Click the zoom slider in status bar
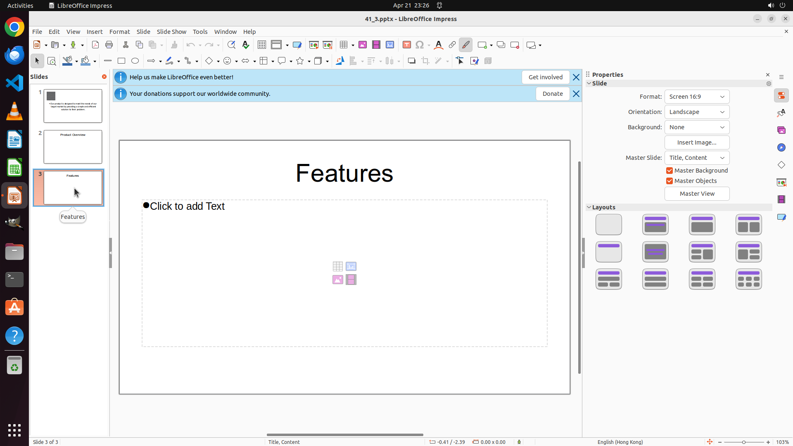 click(x=743, y=442)
